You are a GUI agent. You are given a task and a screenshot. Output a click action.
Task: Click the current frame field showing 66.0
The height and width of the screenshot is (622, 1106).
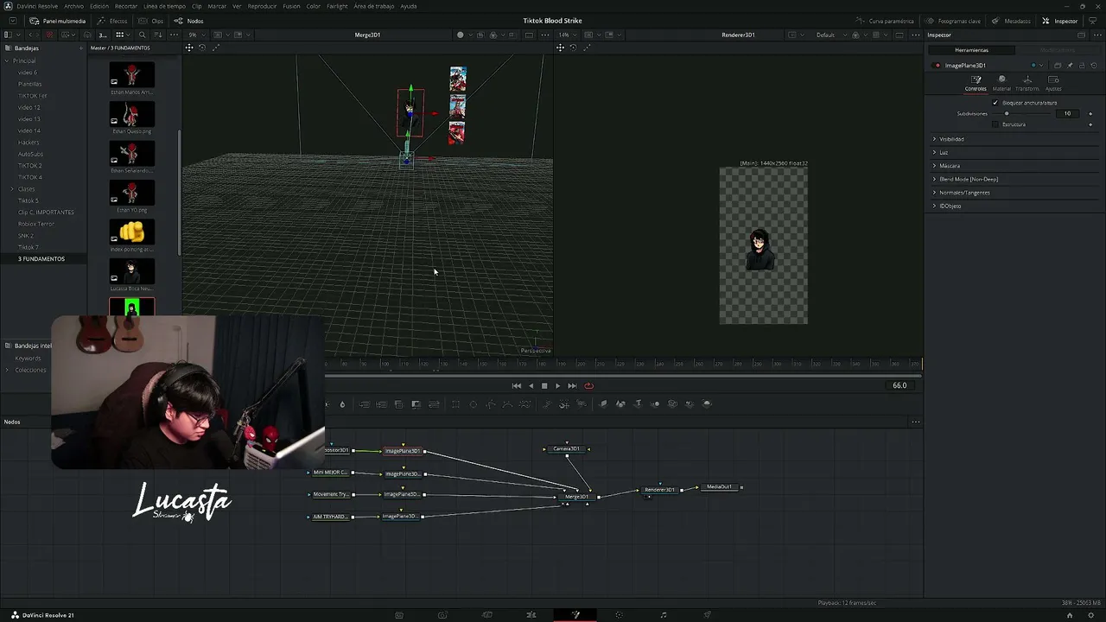click(x=899, y=386)
